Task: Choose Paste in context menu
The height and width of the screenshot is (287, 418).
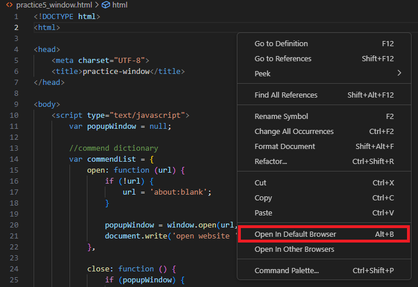Action: pyautogui.click(x=324, y=213)
